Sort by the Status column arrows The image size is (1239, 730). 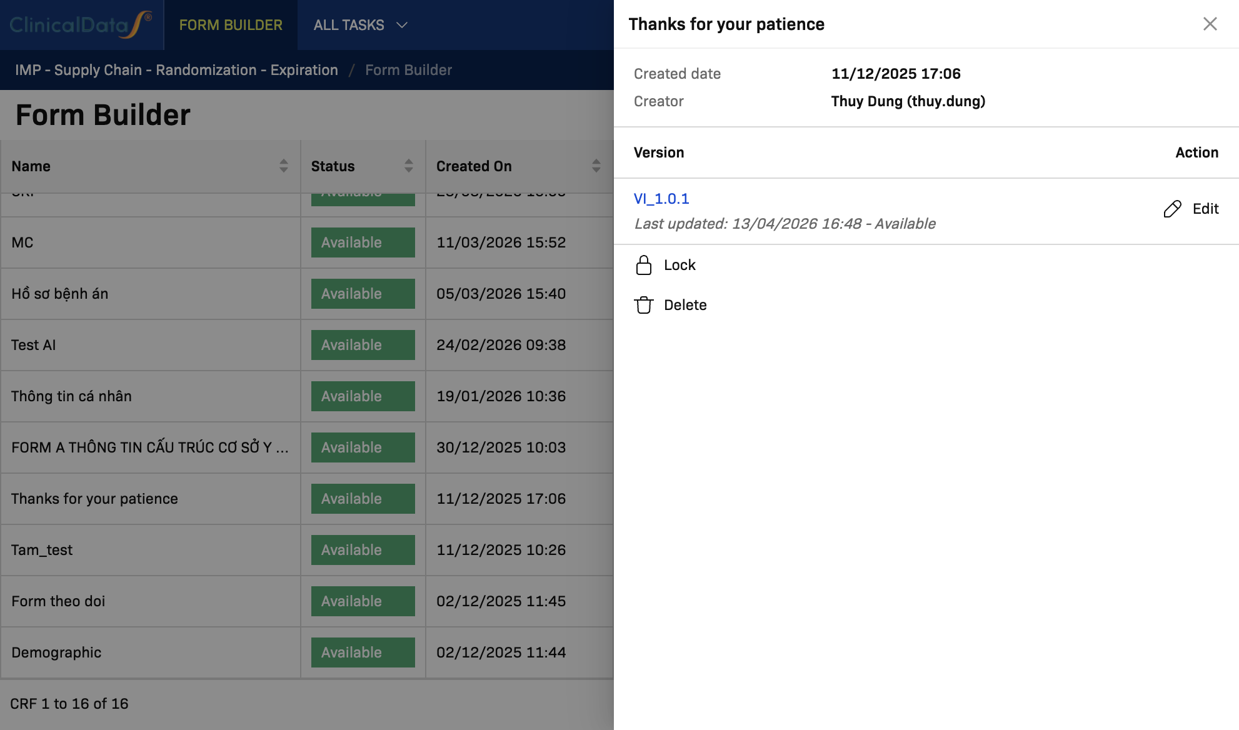click(408, 166)
